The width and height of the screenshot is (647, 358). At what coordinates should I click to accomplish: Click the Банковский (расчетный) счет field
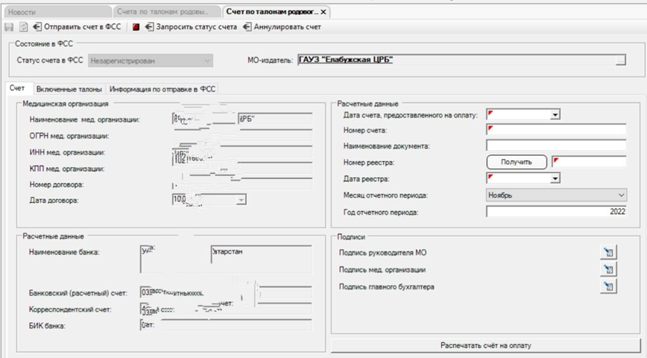[x=226, y=292]
